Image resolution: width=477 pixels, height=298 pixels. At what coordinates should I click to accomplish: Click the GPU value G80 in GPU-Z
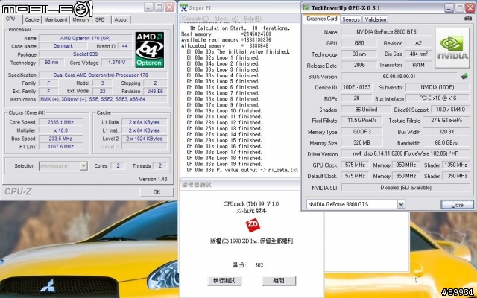click(358, 43)
